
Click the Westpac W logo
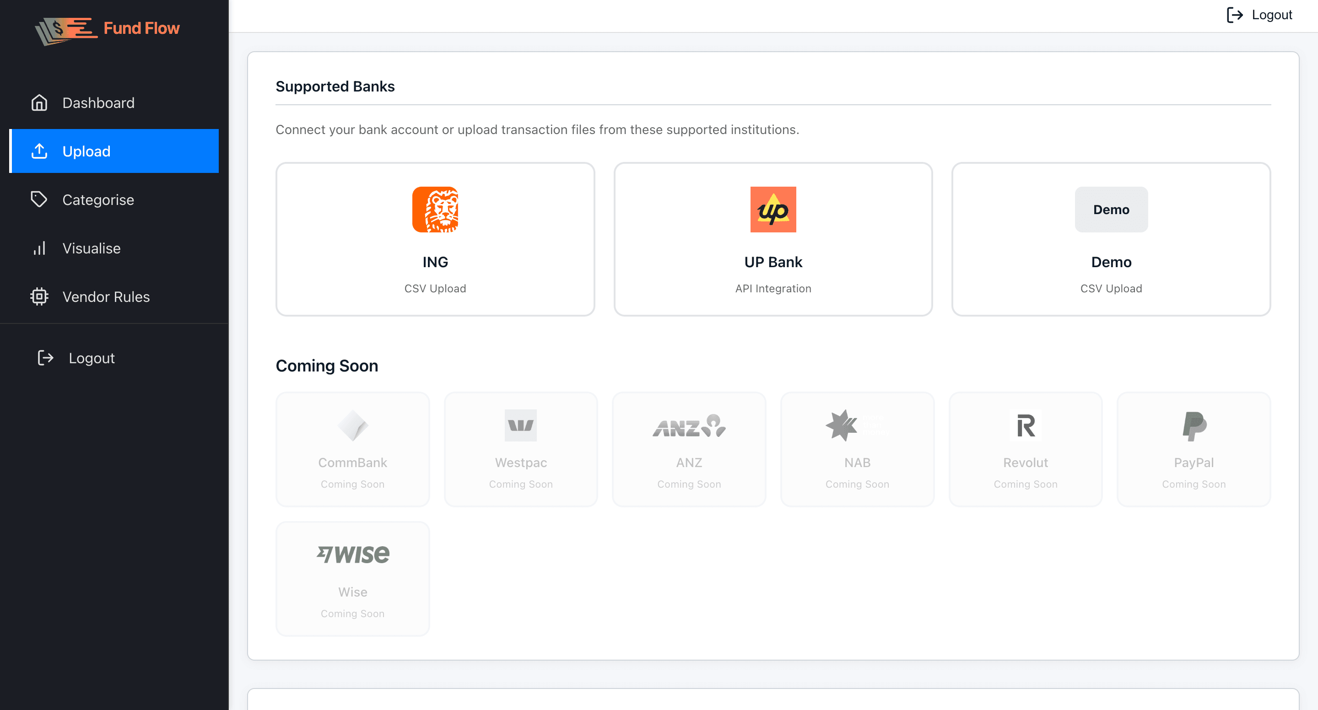pyautogui.click(x=521, y=425)
